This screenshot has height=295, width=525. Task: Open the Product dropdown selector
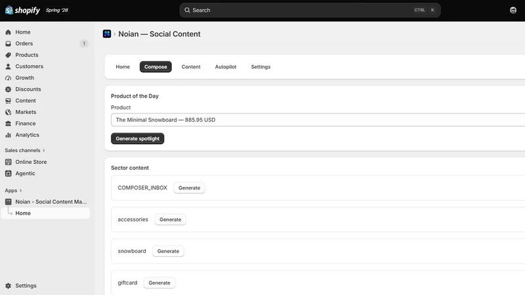click(x=318, y=120)
